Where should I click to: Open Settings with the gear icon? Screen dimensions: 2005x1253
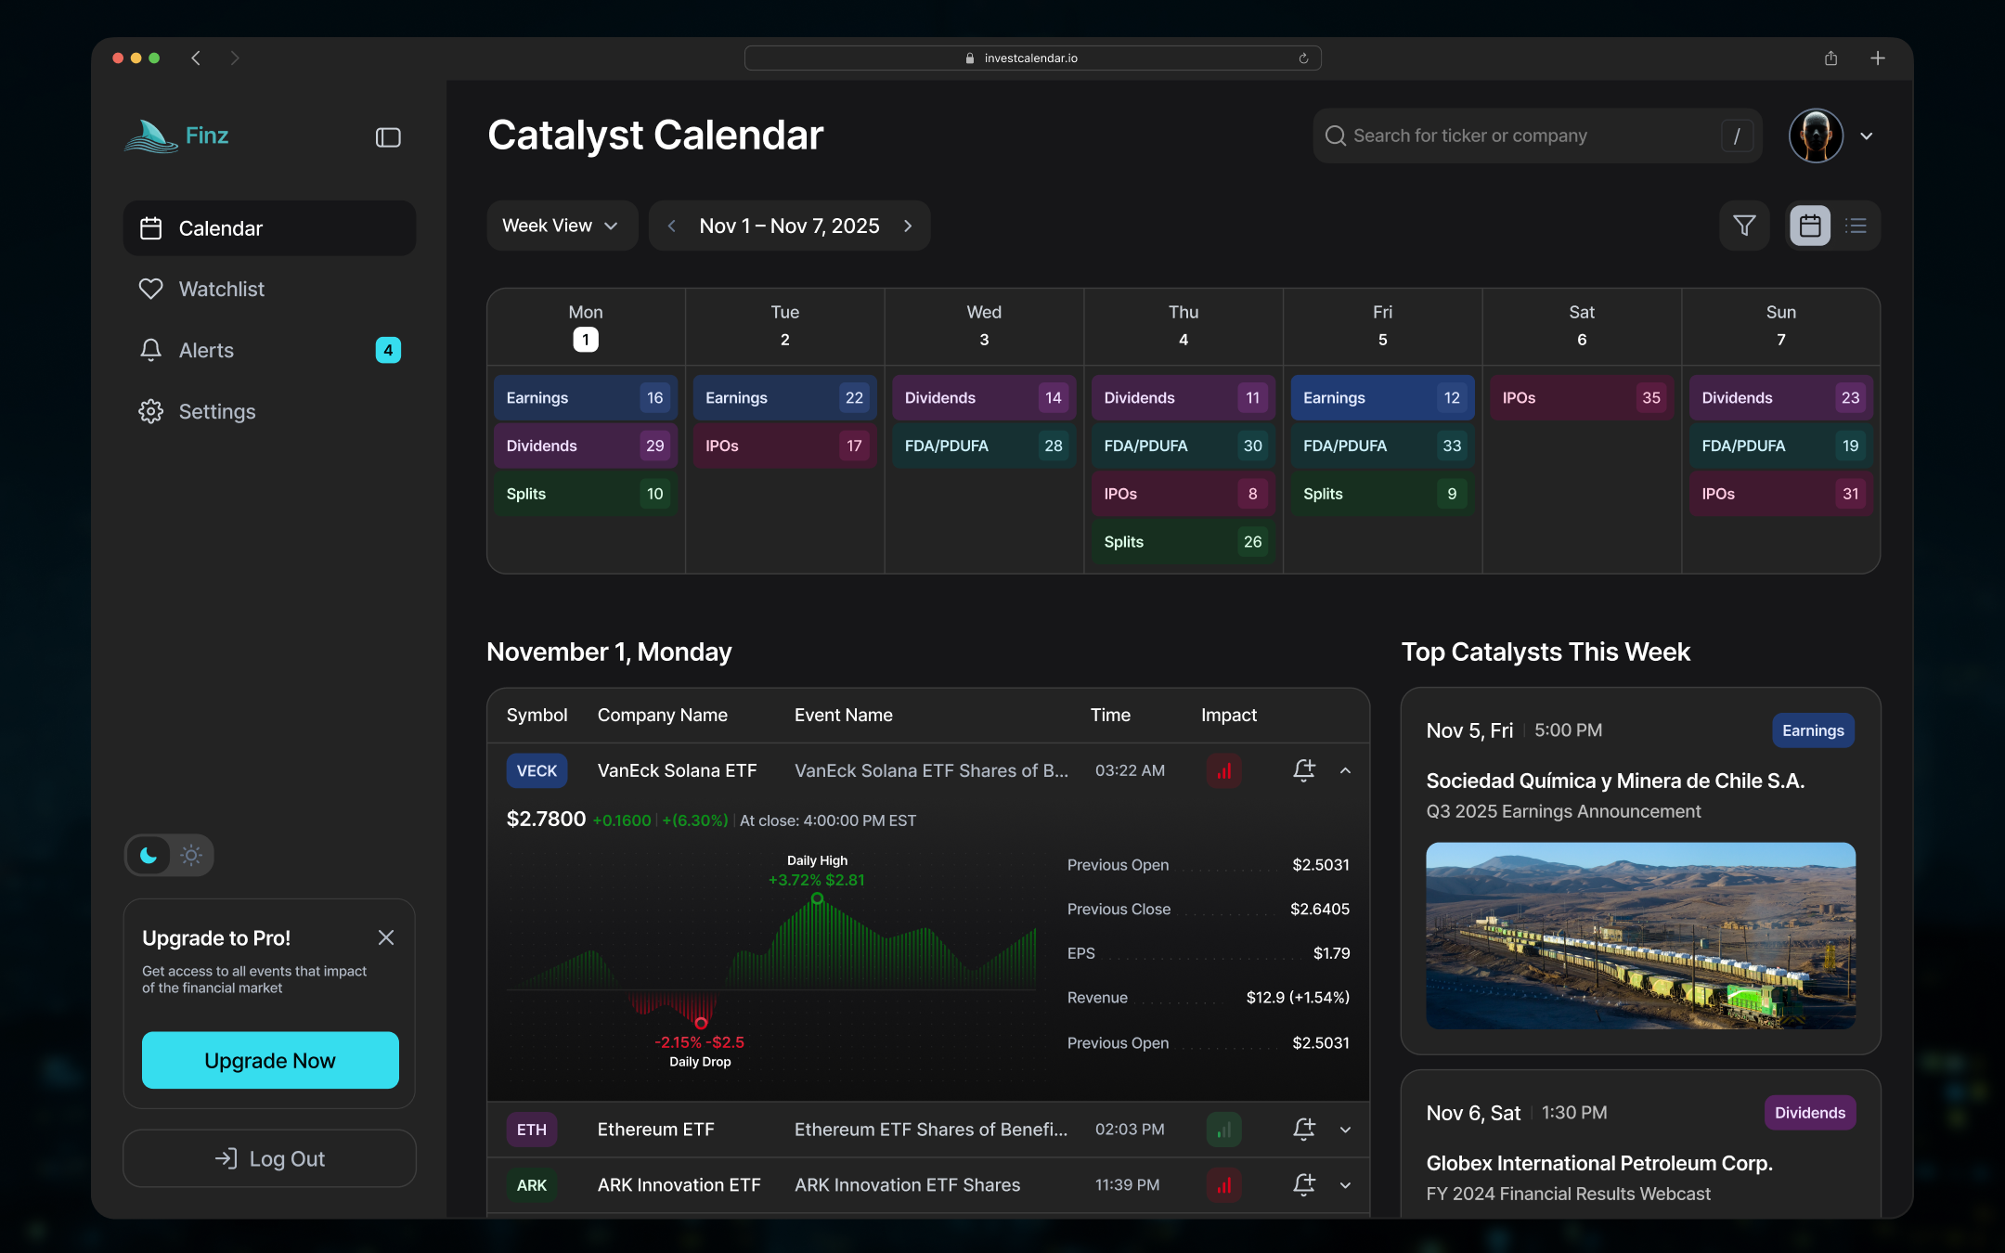pos(150,411)
